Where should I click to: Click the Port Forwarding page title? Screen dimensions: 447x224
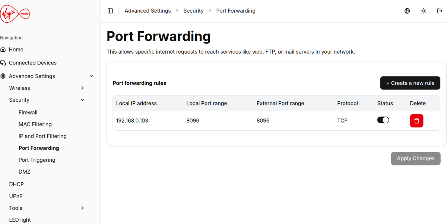[x=159, y=37]
